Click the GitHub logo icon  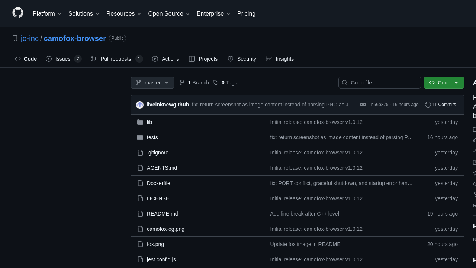click(18, 13)
